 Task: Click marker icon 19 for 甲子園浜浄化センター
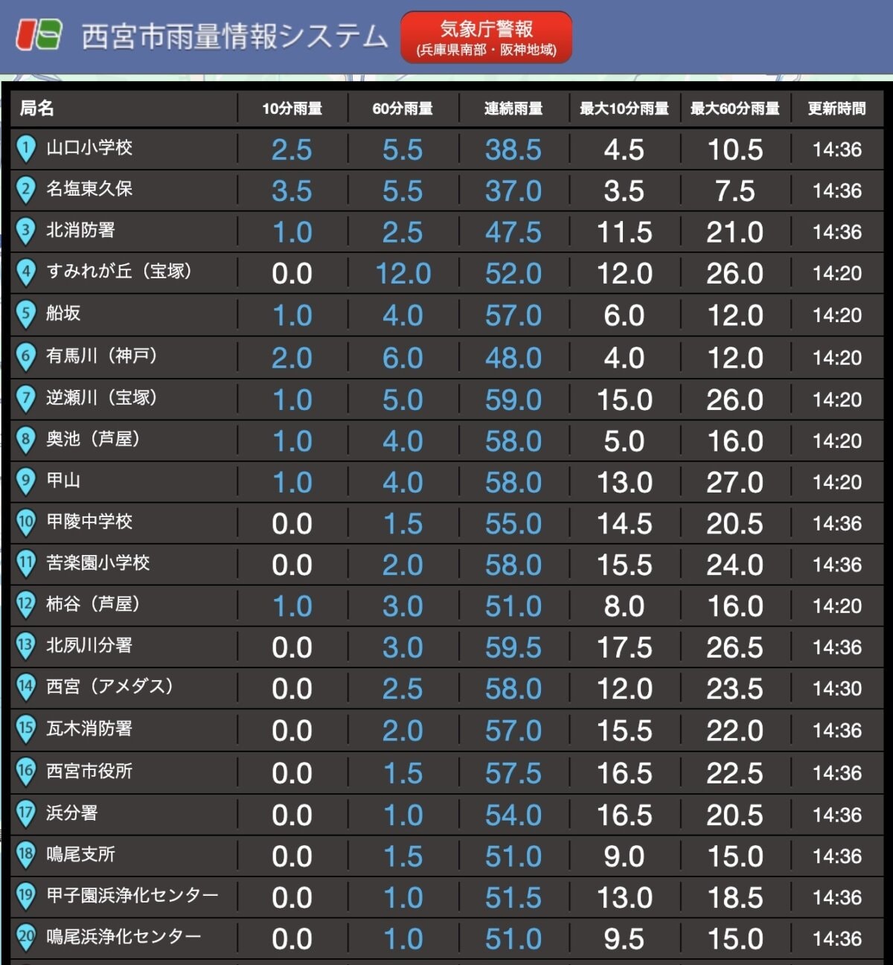[25, 897]
